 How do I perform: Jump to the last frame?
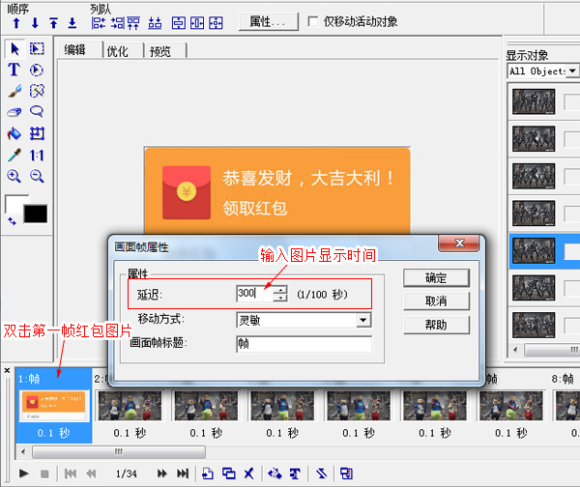pos(183,473)
